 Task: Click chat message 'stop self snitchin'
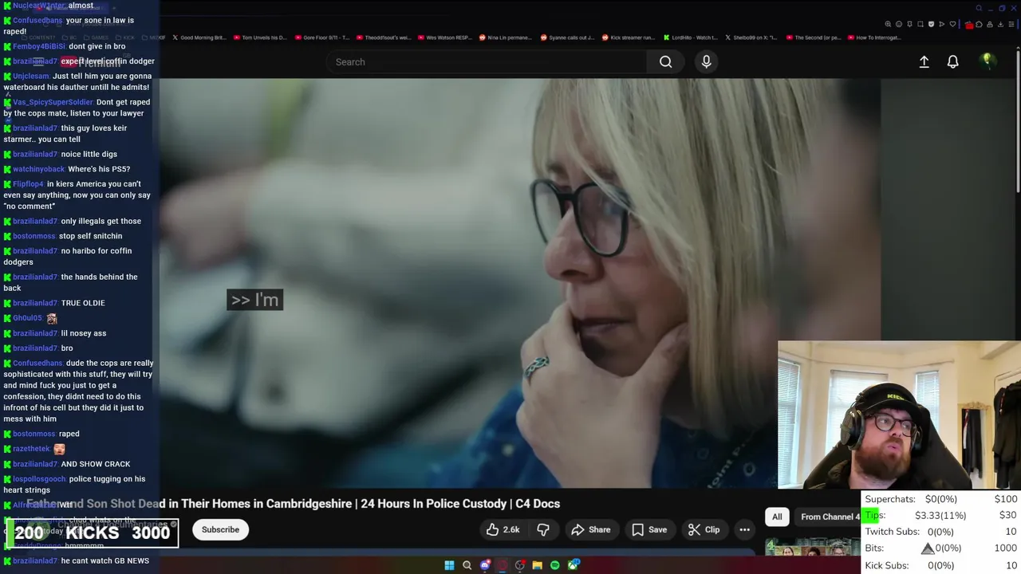click(91, 236)
